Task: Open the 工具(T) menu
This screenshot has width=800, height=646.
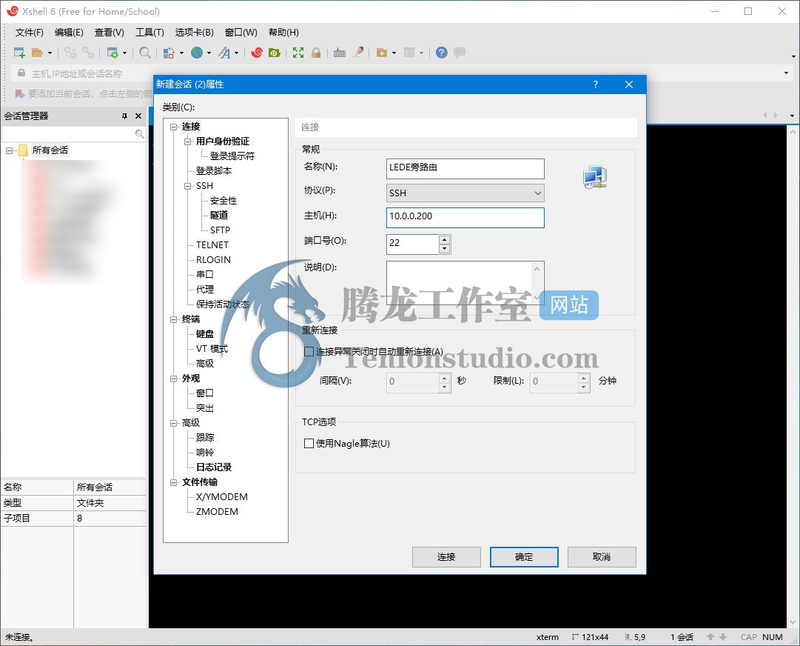Action: 149,32
